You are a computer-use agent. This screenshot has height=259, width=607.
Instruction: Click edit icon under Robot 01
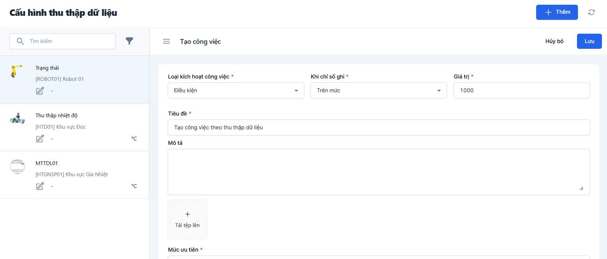click(x=40, y=91)
